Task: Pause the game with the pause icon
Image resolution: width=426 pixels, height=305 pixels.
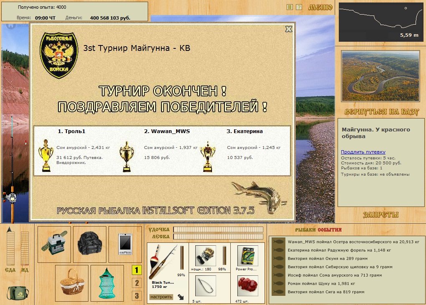Action: [290, 7]
